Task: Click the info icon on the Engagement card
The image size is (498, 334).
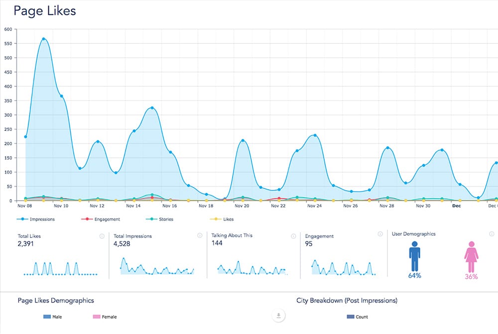Action: click(380, 234)
